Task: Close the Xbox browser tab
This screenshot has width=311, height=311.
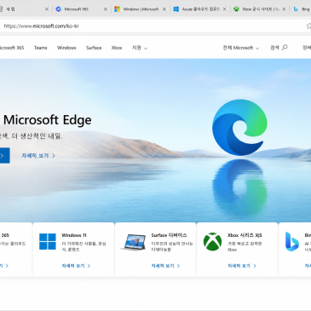Action: tap(284, 9)
